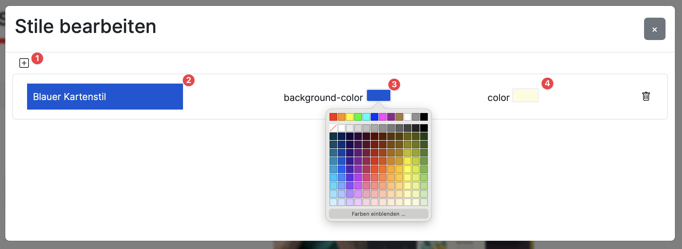Pick magenta from the palette's top row
The width and height of the screenshot is (682, 249).
coord(382,117)
